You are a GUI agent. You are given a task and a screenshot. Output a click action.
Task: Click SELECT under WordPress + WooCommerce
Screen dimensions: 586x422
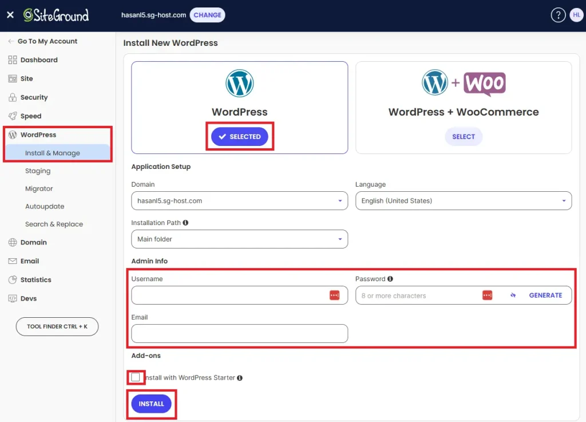tap(464, 136)
